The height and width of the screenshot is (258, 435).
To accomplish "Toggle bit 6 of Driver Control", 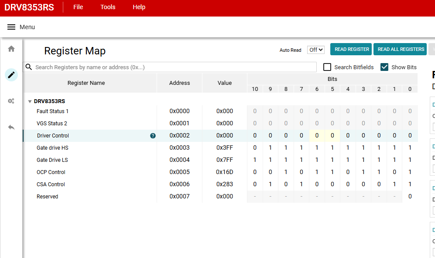I will coord(317,135).
